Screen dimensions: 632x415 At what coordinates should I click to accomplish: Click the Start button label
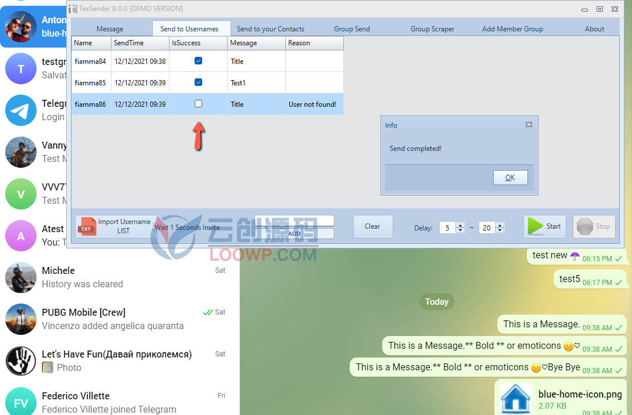pos(554,226)
